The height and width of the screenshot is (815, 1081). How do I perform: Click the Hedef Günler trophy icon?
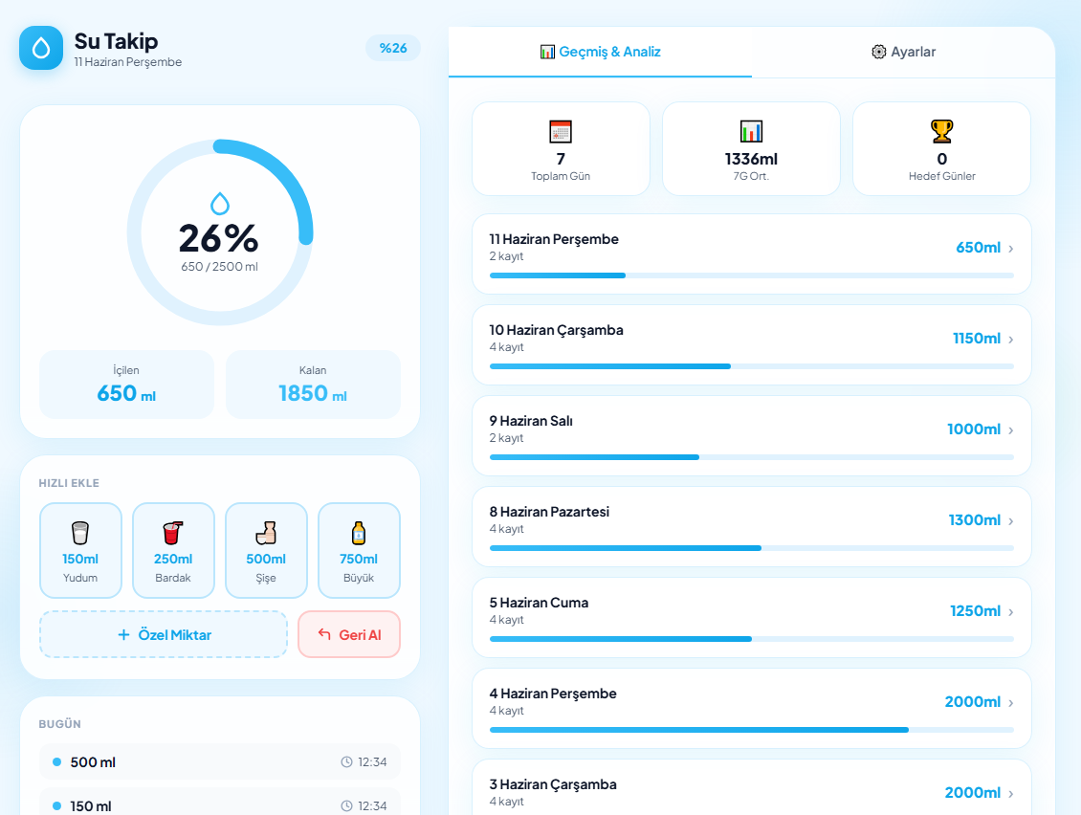tap(941, 131)
